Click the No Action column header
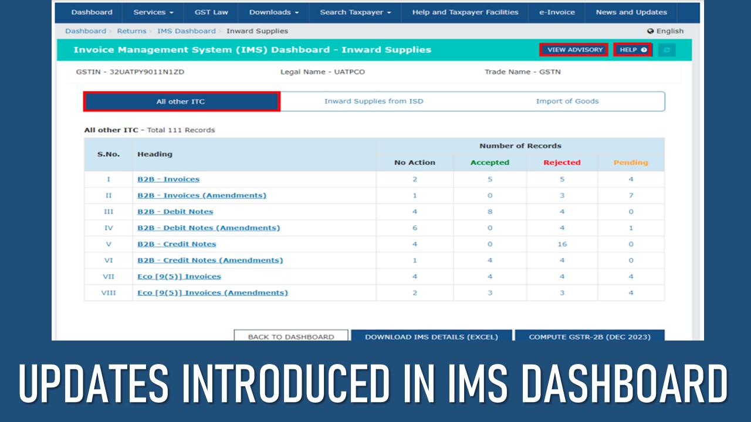 coord(415,162)
